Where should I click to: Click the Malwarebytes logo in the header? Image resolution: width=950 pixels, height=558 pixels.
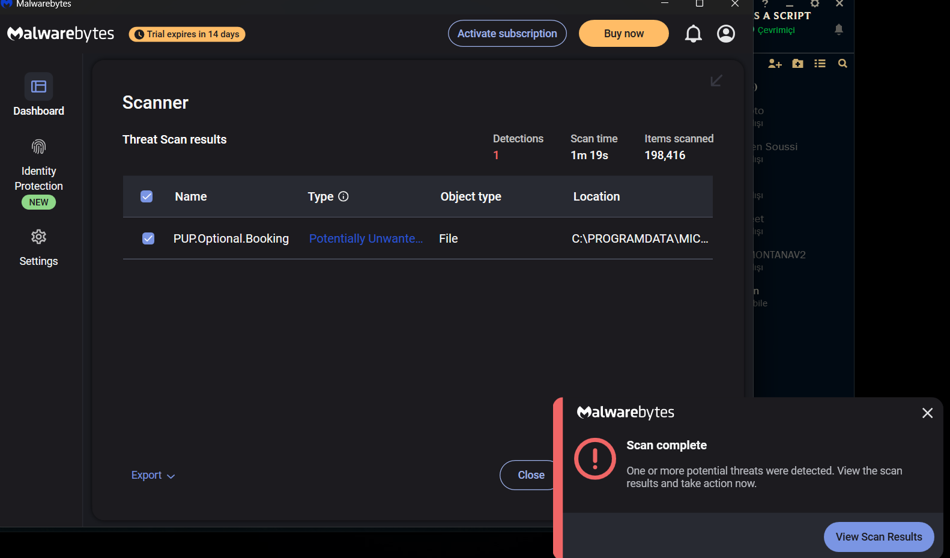tap(61, 34)
